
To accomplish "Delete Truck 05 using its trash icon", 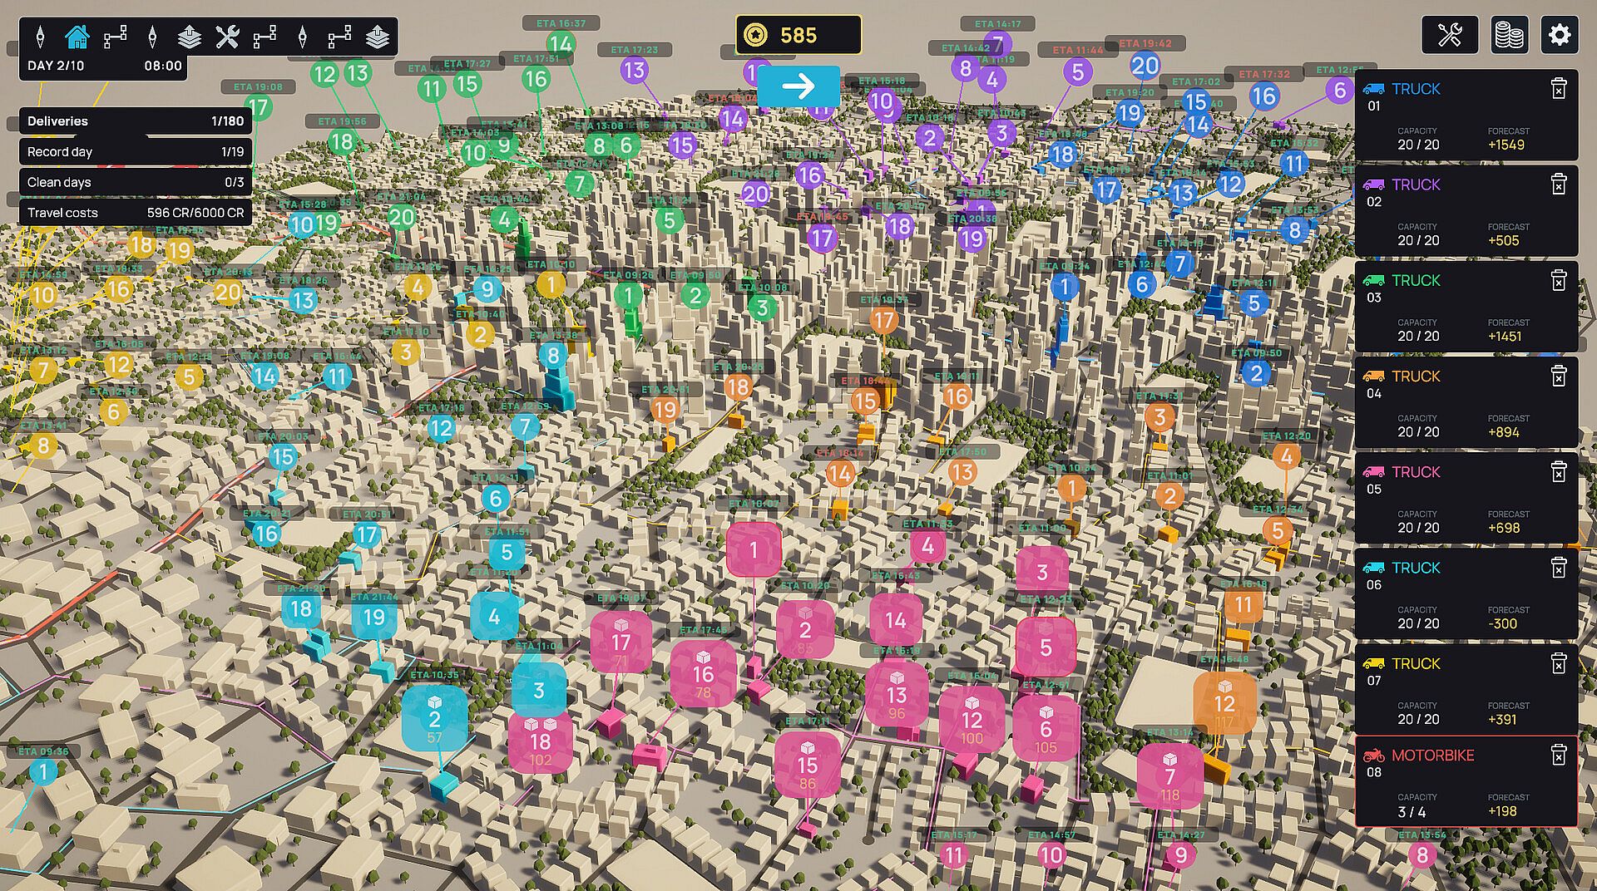I will [x=1559, y=471].
